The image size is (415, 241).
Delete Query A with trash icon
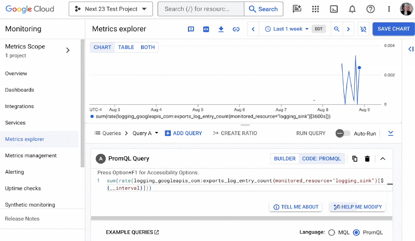367,159
